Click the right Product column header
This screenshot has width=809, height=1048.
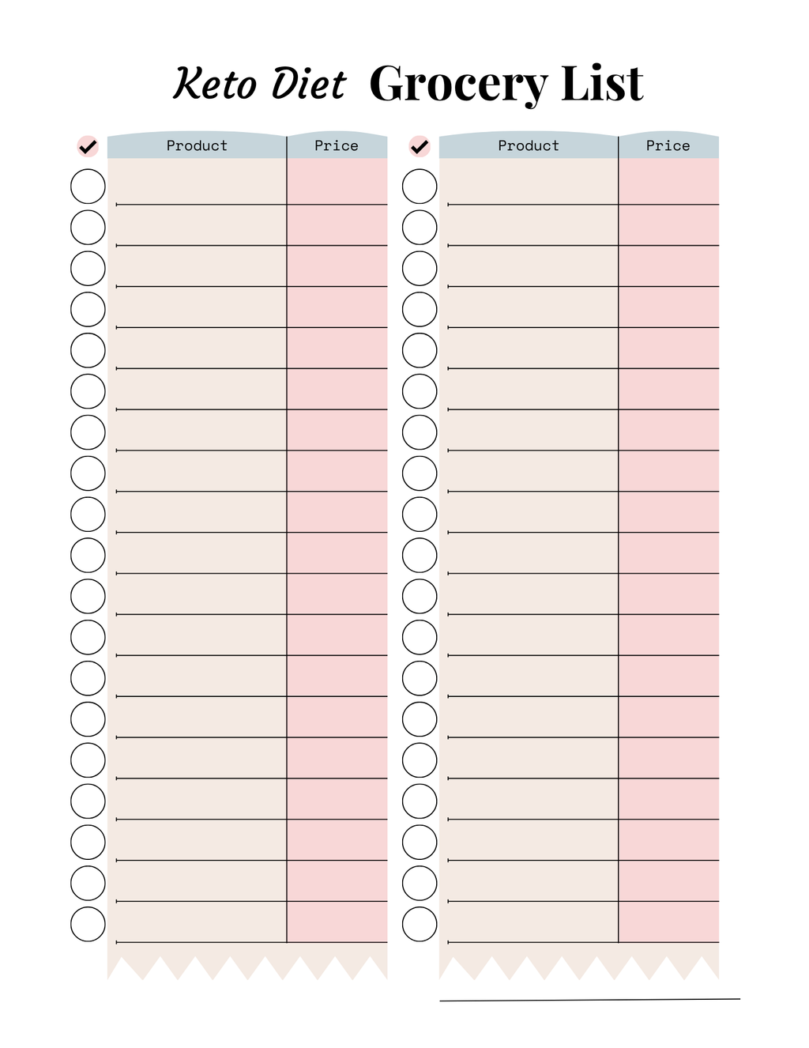(x=529, y=145)
